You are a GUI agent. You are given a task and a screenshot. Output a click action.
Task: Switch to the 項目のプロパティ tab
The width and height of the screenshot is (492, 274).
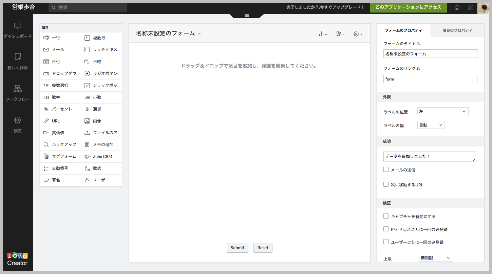point(457,30)
